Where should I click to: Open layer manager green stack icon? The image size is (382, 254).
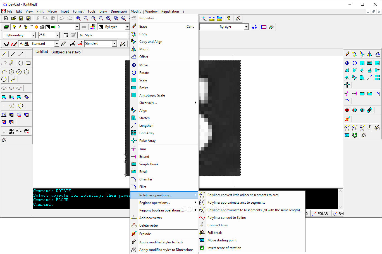coord(6,27)
